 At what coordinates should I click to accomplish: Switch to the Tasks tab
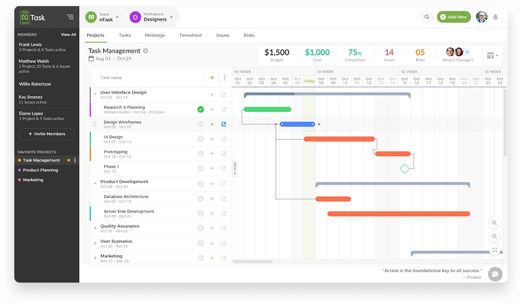tap(125, 35)
